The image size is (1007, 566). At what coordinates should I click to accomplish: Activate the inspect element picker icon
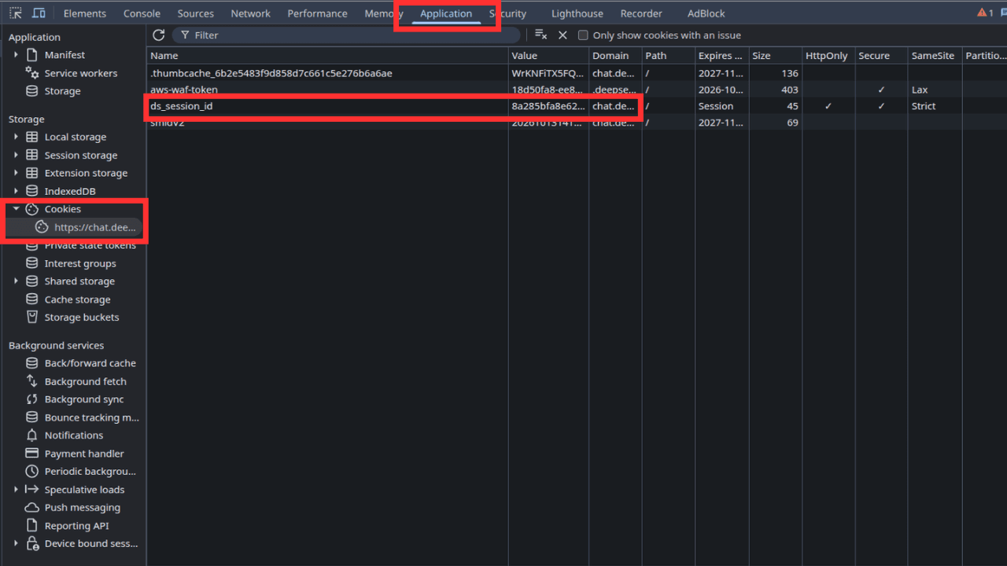pyautogui.click(x=16, y=13)
